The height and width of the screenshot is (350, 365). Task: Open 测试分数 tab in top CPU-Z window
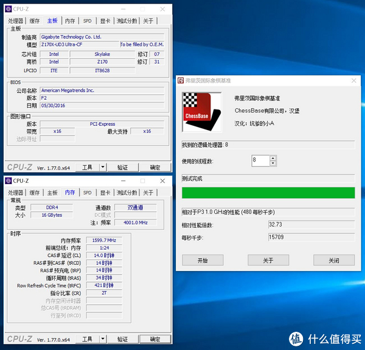point(127,21)
